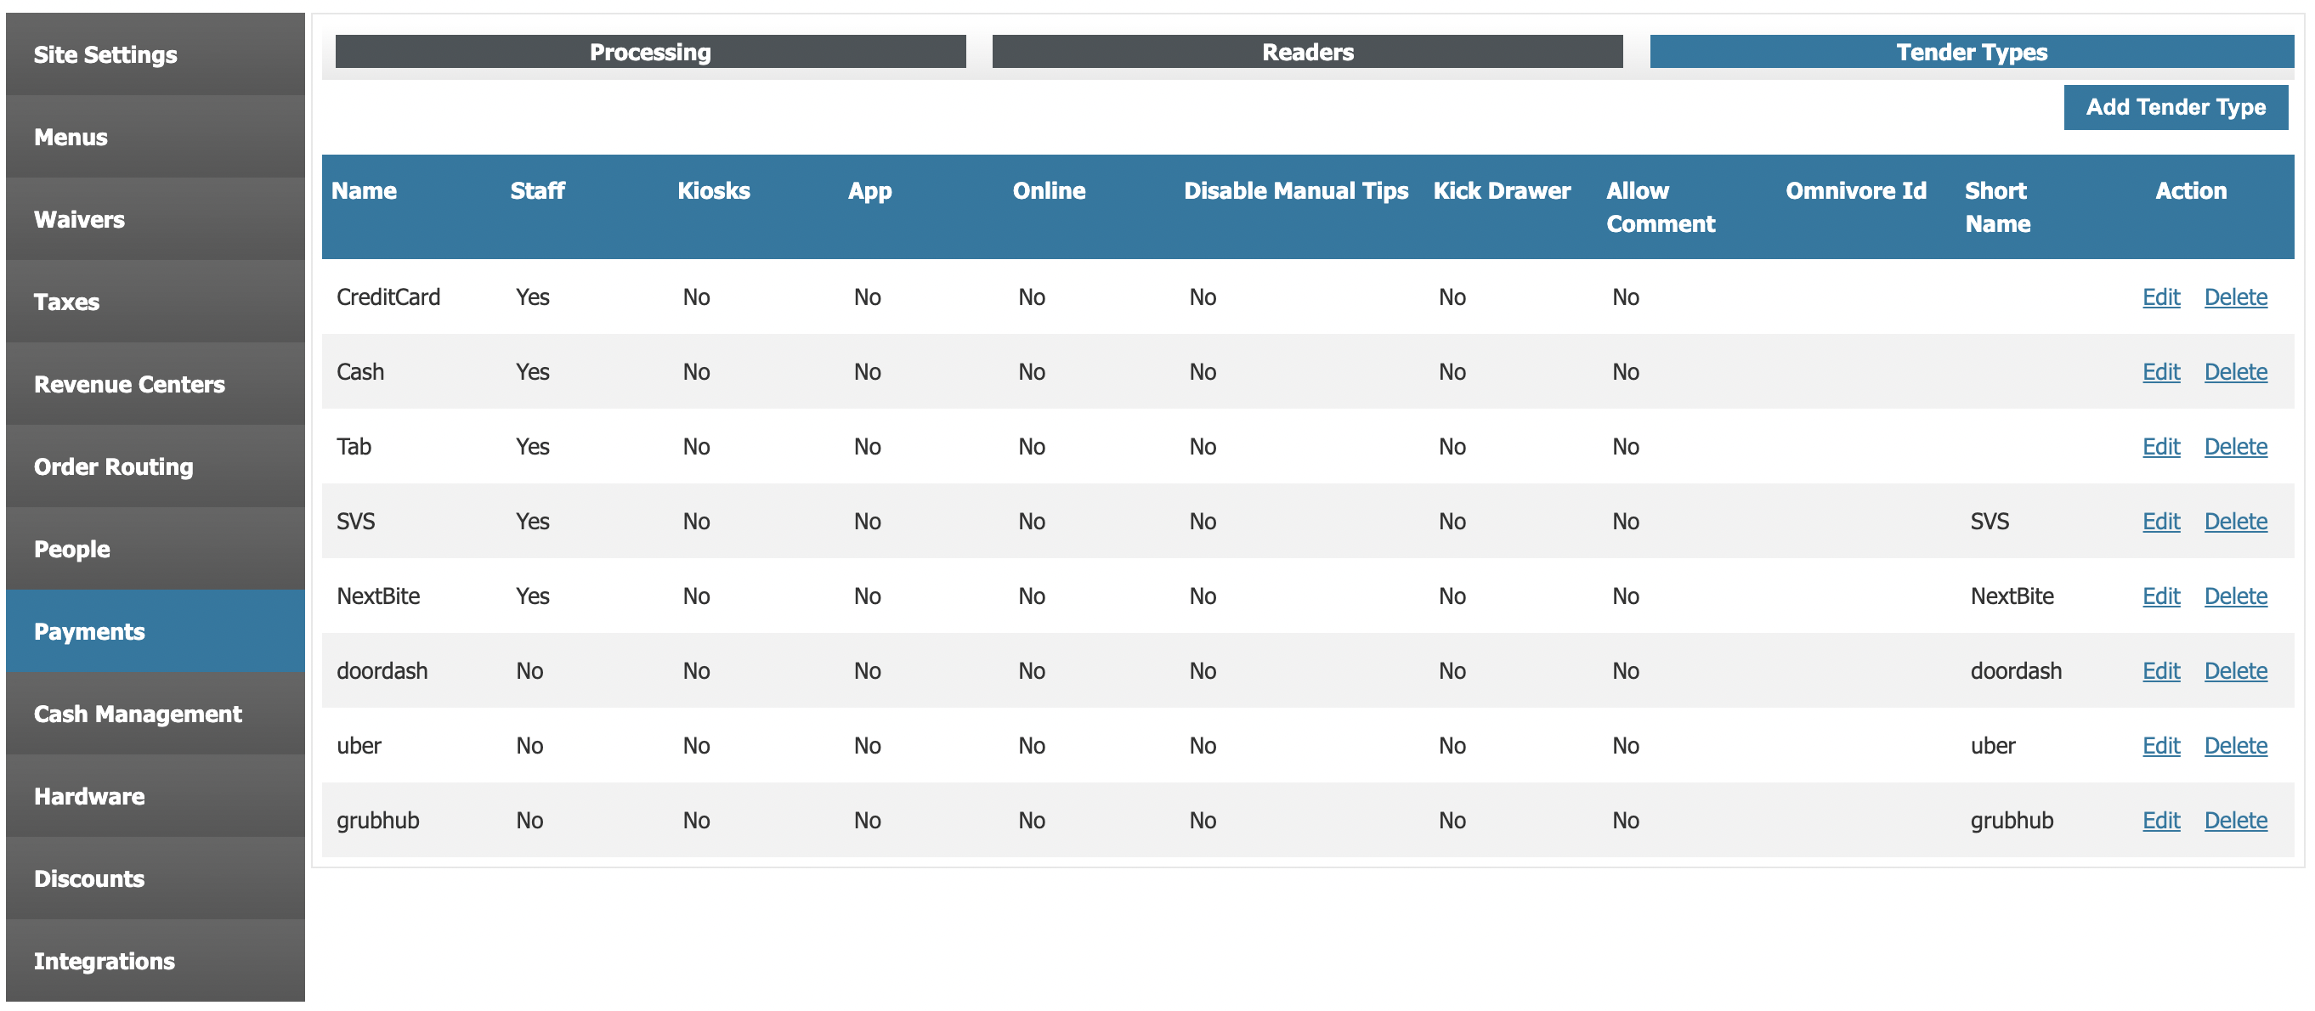The height and width of the screenshot is (1011, 2315).
Task: Click Edit for the SVS tender type
Action: [2160, 520]
